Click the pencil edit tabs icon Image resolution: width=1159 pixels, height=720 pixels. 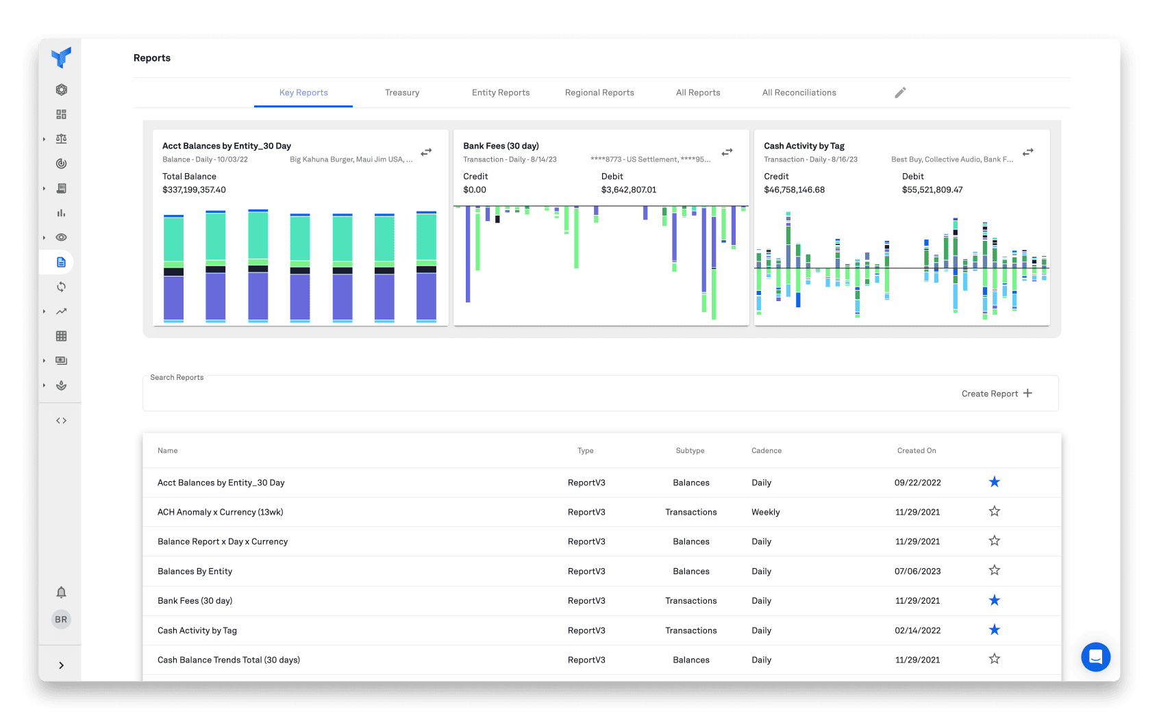coord(900,92)
